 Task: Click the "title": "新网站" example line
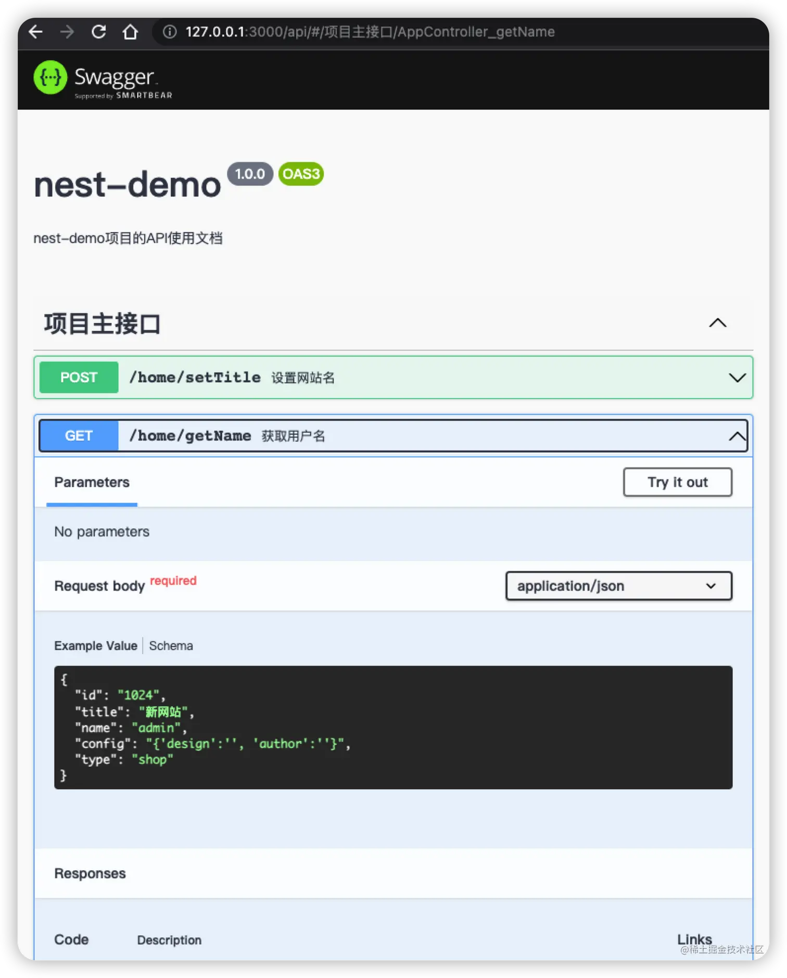[x=135, y=712]
